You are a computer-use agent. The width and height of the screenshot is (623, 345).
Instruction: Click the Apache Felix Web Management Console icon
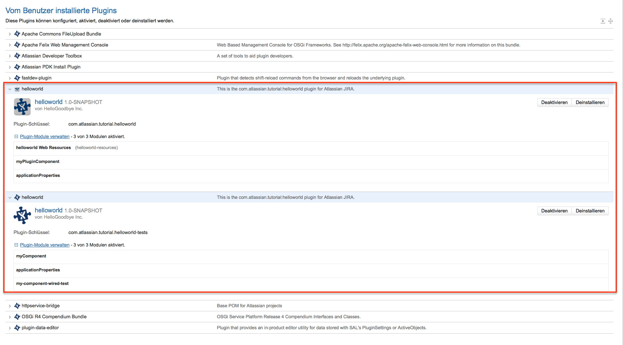(17, 45)
